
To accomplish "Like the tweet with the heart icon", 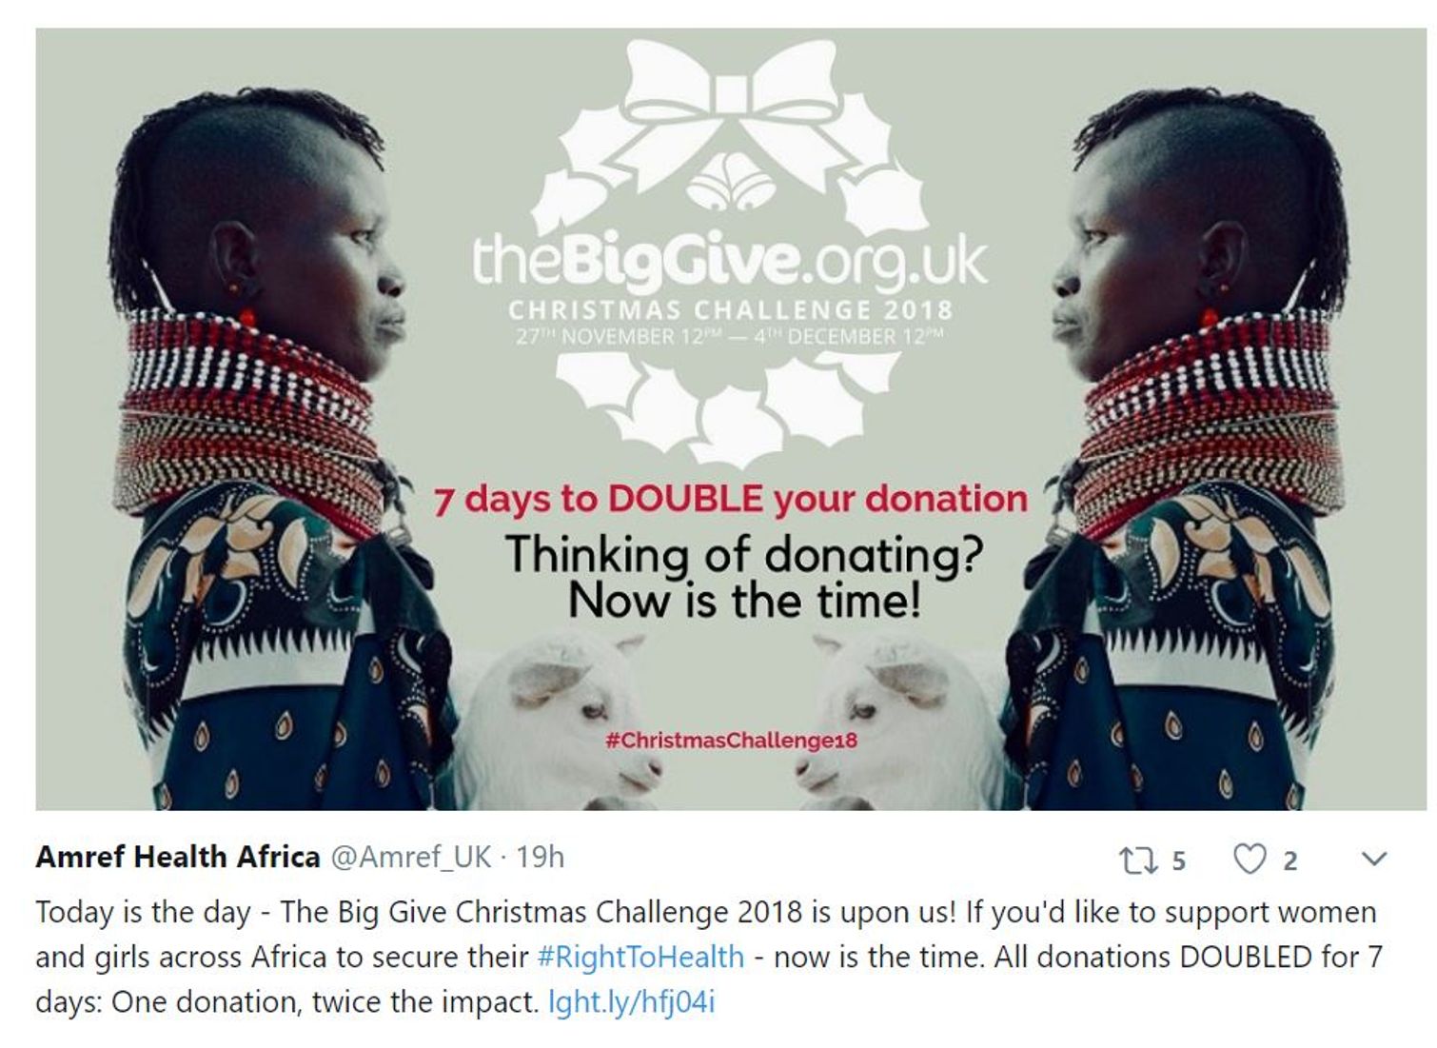I will [1250, 860].
